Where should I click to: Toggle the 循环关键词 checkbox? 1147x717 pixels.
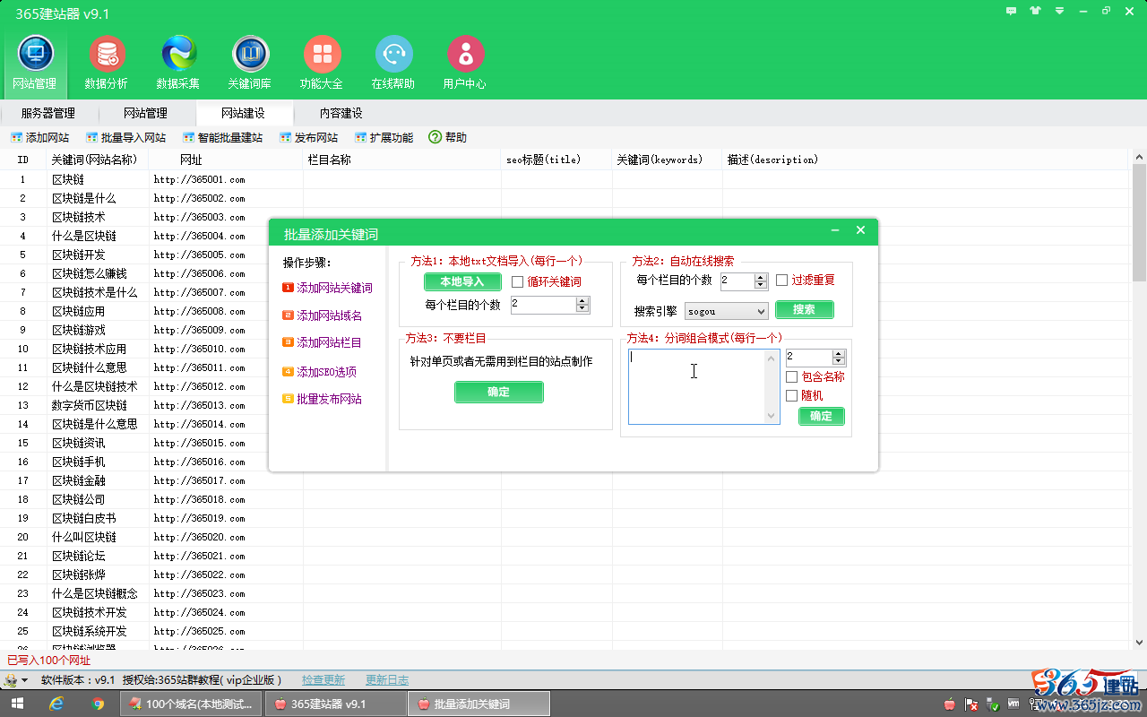(518, 281)
